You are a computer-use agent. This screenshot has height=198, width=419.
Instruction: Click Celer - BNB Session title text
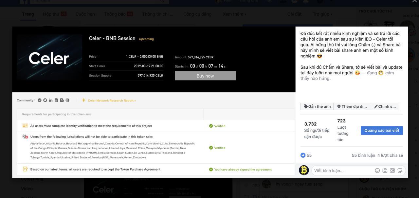(112, 38)
